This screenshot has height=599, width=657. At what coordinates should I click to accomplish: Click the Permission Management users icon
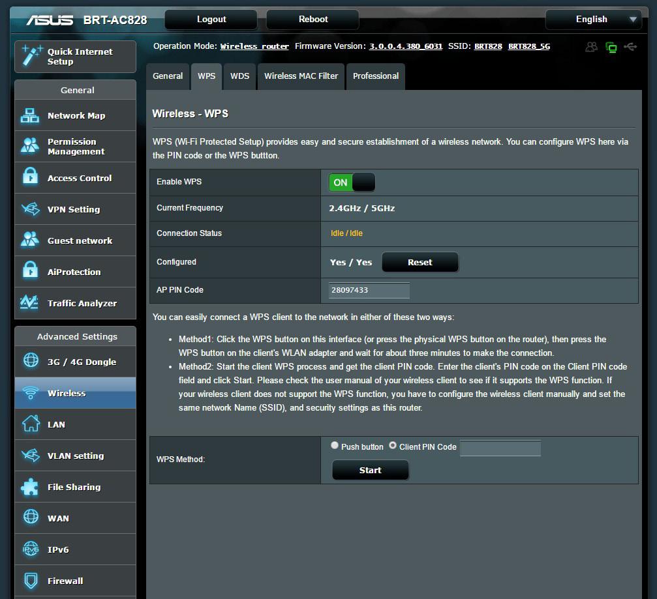(30, 146)
